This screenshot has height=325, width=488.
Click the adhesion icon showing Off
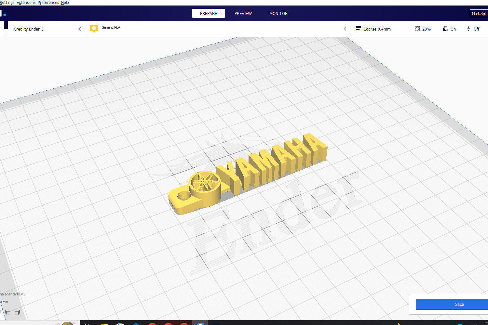(468, 29)
